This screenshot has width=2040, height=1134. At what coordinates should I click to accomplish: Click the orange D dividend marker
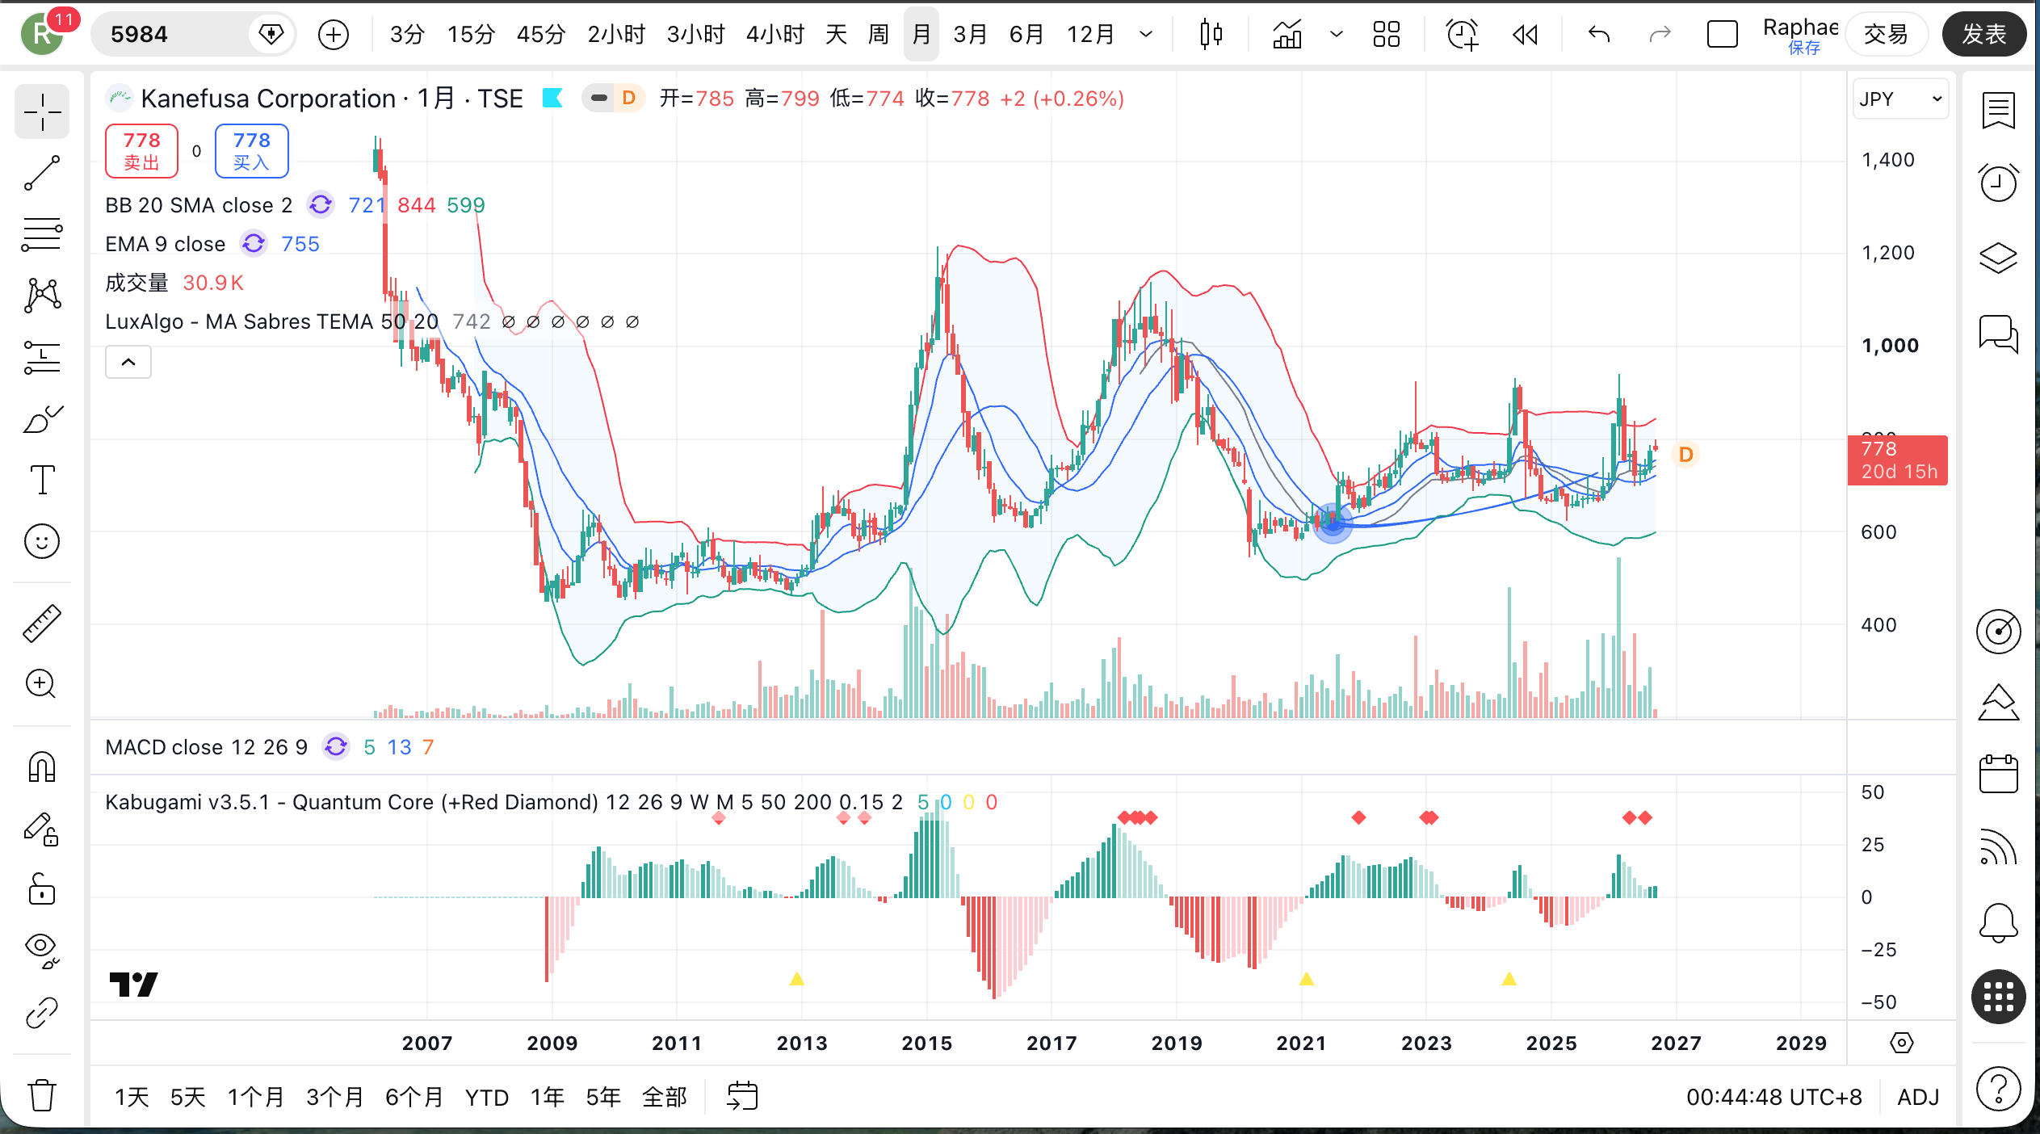point(1686,455)
